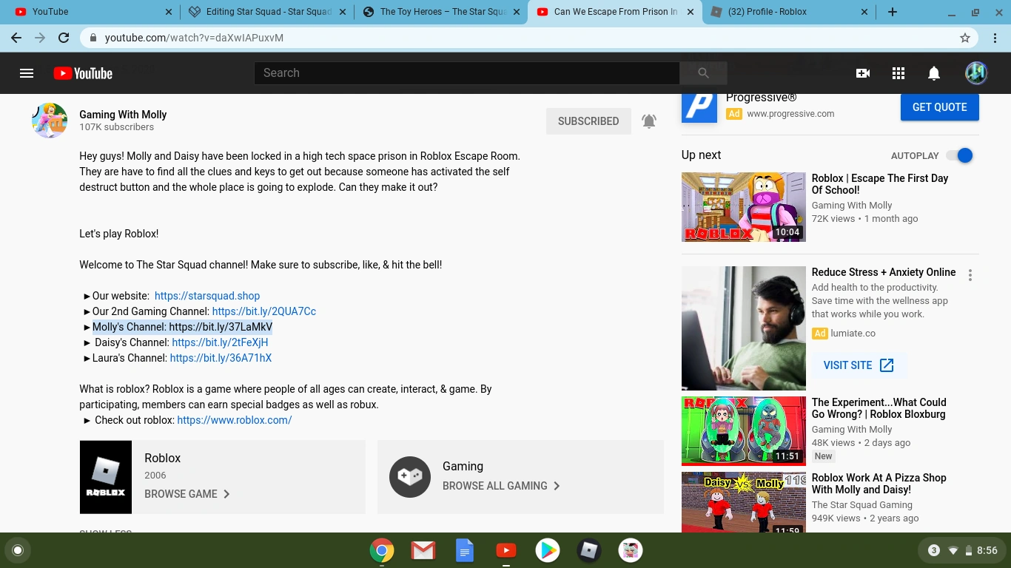Go forward in browser history
This screenshot has height=568, width=1011.
(40, 38)
